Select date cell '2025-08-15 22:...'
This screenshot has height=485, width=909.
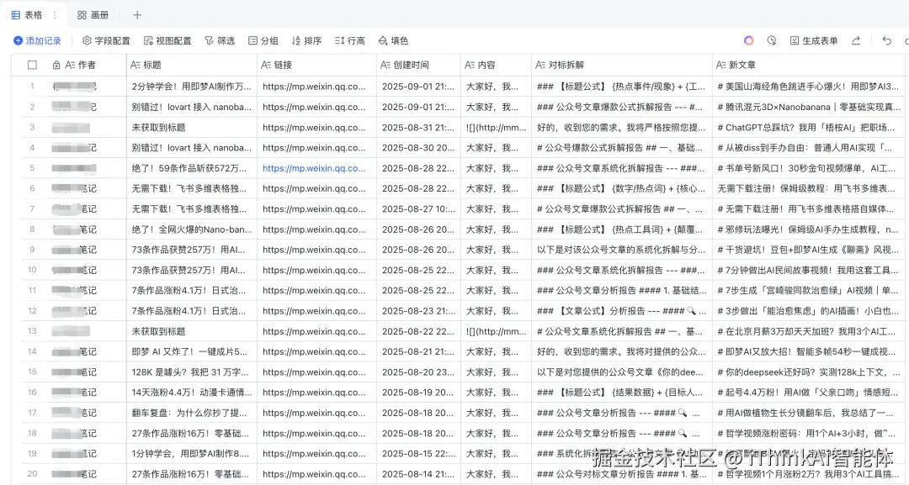[418, 454]
